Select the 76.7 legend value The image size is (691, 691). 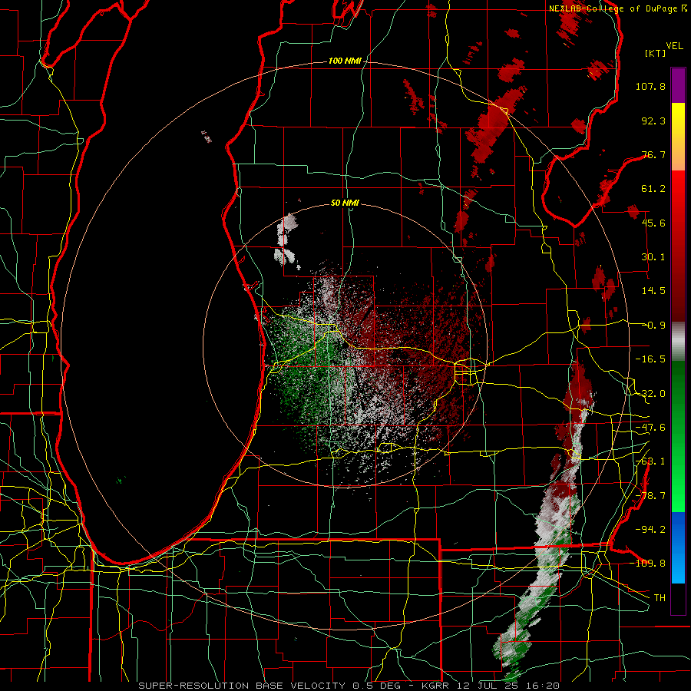[x=653, y=154]
